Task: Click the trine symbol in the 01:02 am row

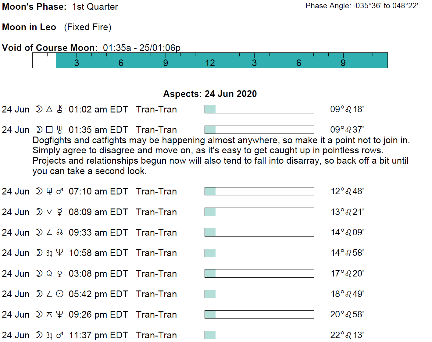Action: tap(49, 109)
